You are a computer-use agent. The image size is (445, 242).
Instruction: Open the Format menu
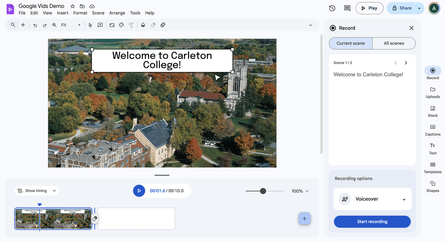[80, 13]
